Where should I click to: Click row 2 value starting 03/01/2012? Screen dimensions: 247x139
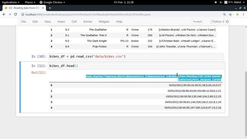pyautogui.click(x=193, y=97)
